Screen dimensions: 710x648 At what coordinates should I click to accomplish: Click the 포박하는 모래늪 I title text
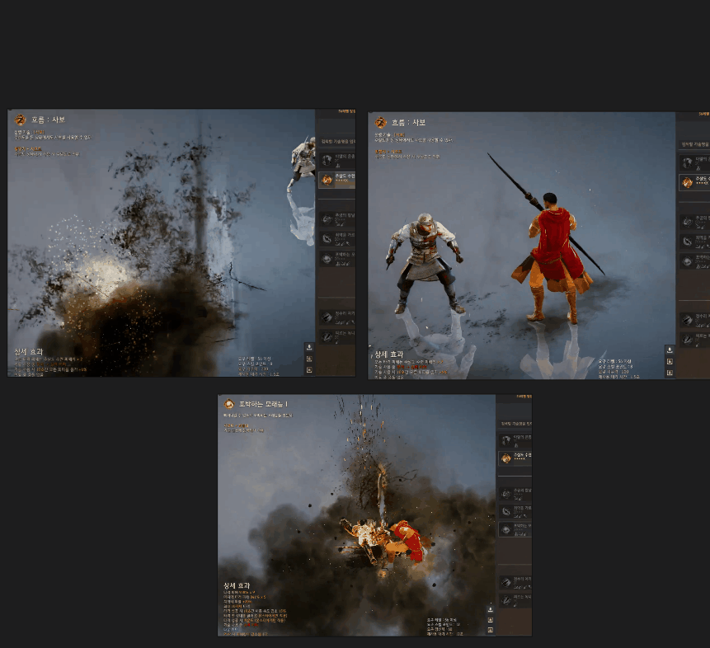[x=263, y=403]
